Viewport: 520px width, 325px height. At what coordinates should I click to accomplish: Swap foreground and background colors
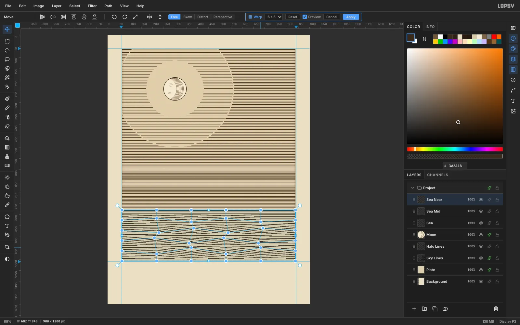point(424,39)
